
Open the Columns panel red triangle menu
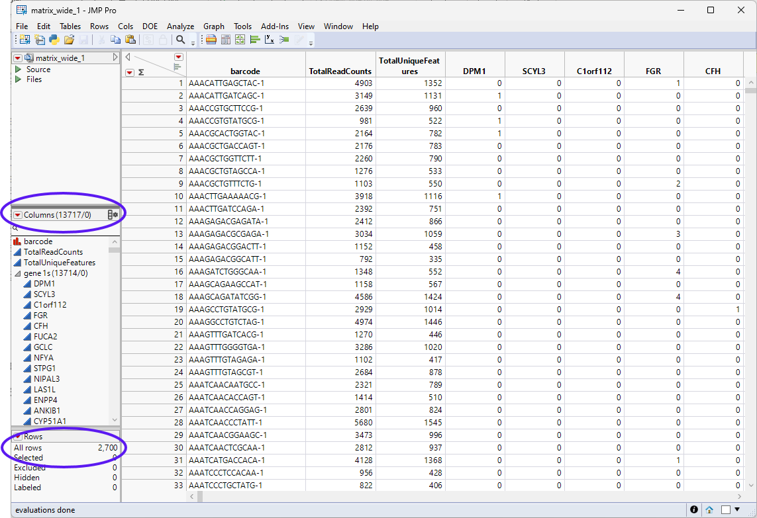[x=18, y=215]
